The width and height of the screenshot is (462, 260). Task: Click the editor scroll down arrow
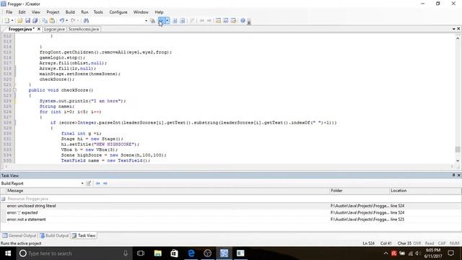tap(458, 160)
